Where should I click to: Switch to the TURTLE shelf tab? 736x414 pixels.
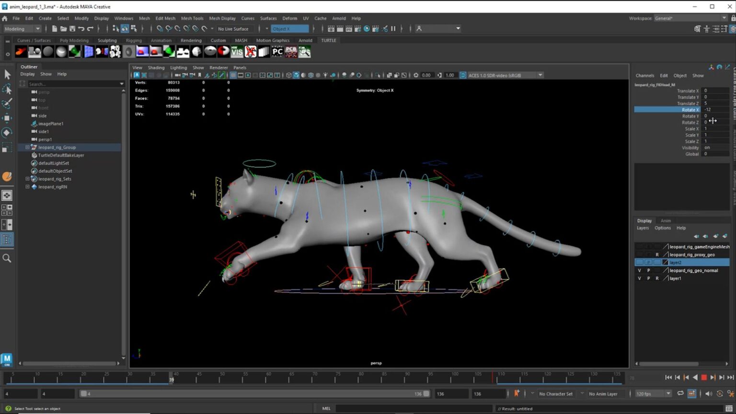[329, 40]
